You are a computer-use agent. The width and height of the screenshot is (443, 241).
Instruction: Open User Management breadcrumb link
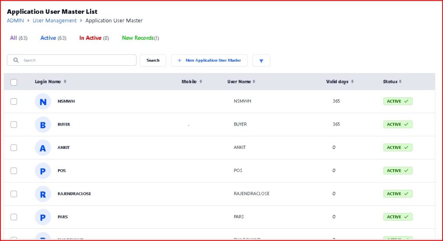tap(55, 21)
